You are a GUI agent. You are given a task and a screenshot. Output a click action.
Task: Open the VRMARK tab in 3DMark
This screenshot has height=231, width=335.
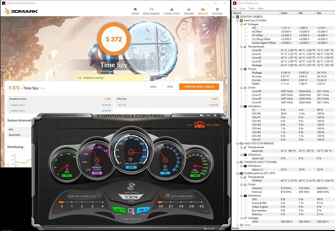(189, 11)
